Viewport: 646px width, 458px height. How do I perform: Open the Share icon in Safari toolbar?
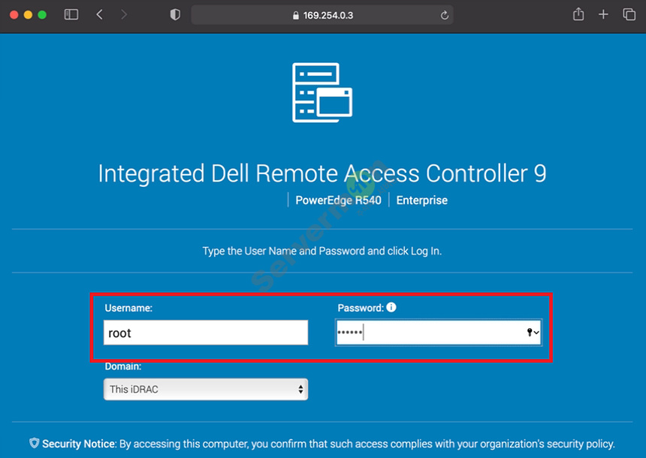pyautogui.click(x=578, y=14)
